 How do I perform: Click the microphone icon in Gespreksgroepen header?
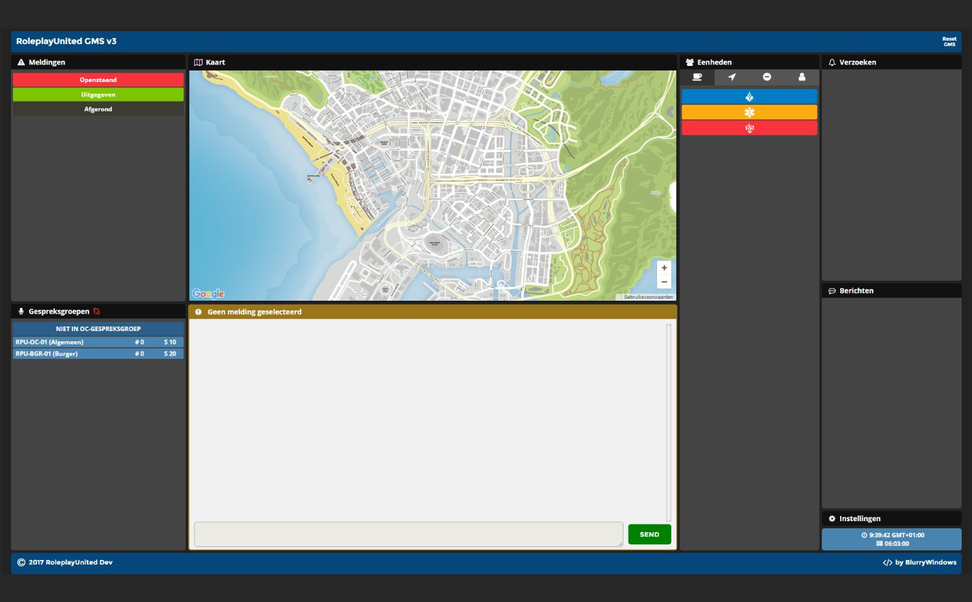coord(21,312)
